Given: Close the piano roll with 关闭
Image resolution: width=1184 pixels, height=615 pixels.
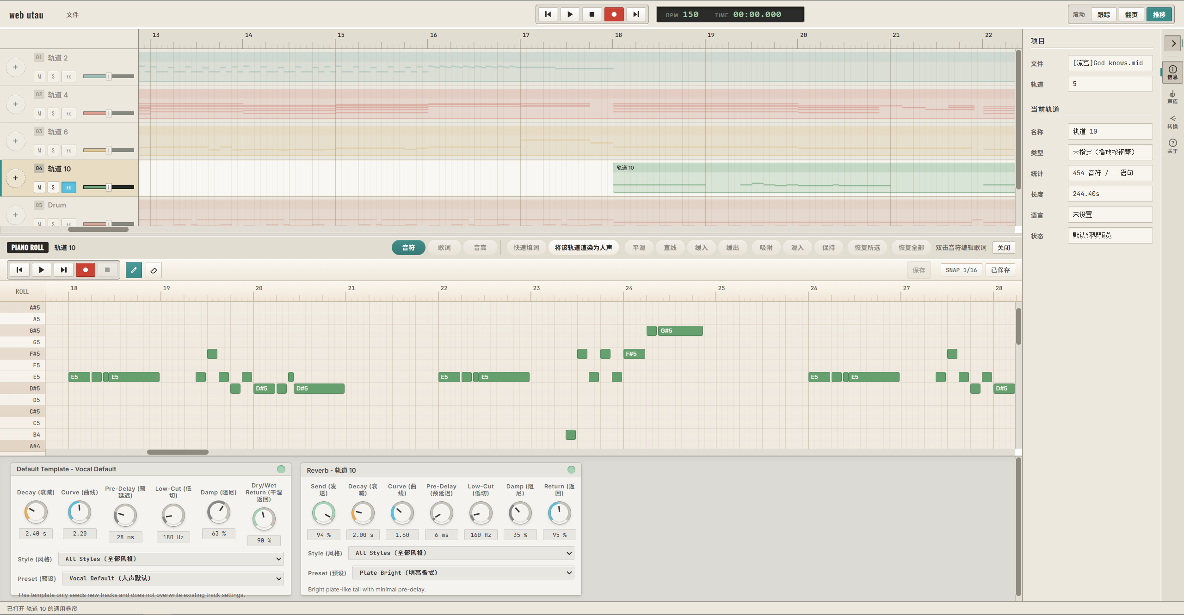Looking at the screenshot, I should point(1004,248).
